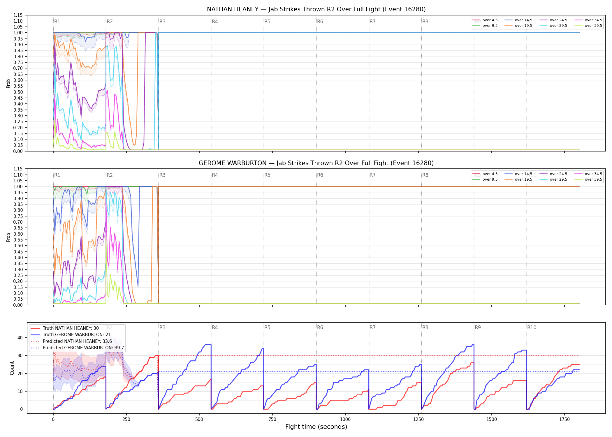Click 'over 29.5' legend entry in middle chart
This screenshot has height=437, width=612.
[x=553, y=179]
